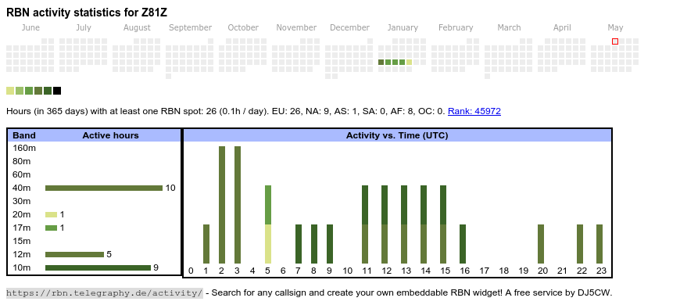Click the activity bar at hour 5
The width and height of the screenshot is (680, 305).
(268, 224)
